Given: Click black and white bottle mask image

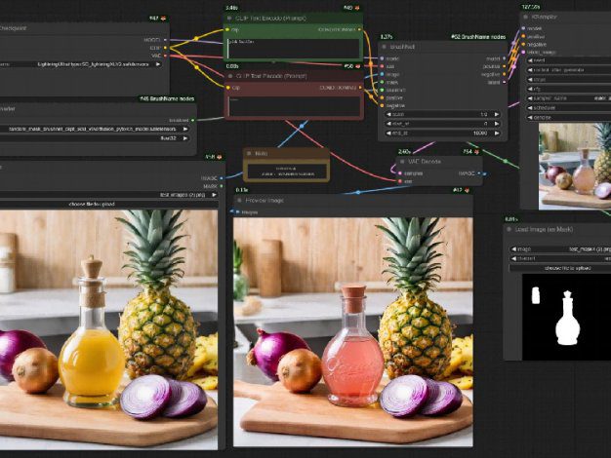Looking at the screenshot, I should 566,317.
